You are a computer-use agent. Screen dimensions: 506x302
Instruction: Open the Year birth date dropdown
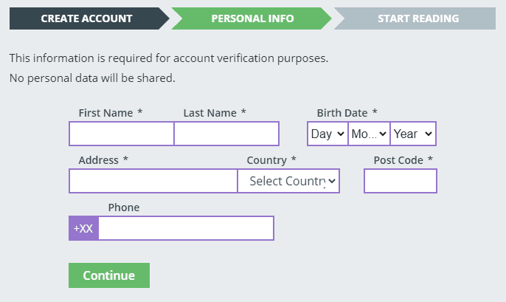click(413, 134)
